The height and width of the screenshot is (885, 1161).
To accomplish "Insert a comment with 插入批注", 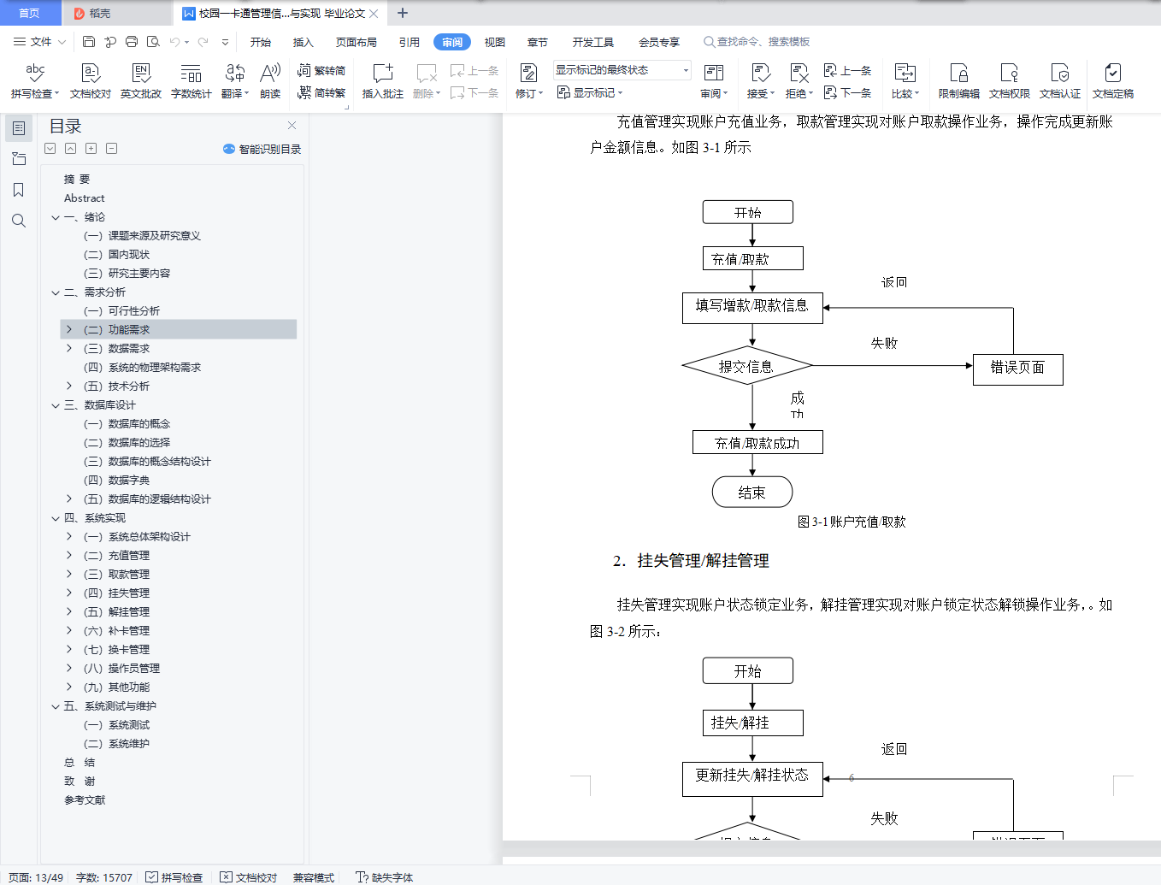I will (383, 81).
